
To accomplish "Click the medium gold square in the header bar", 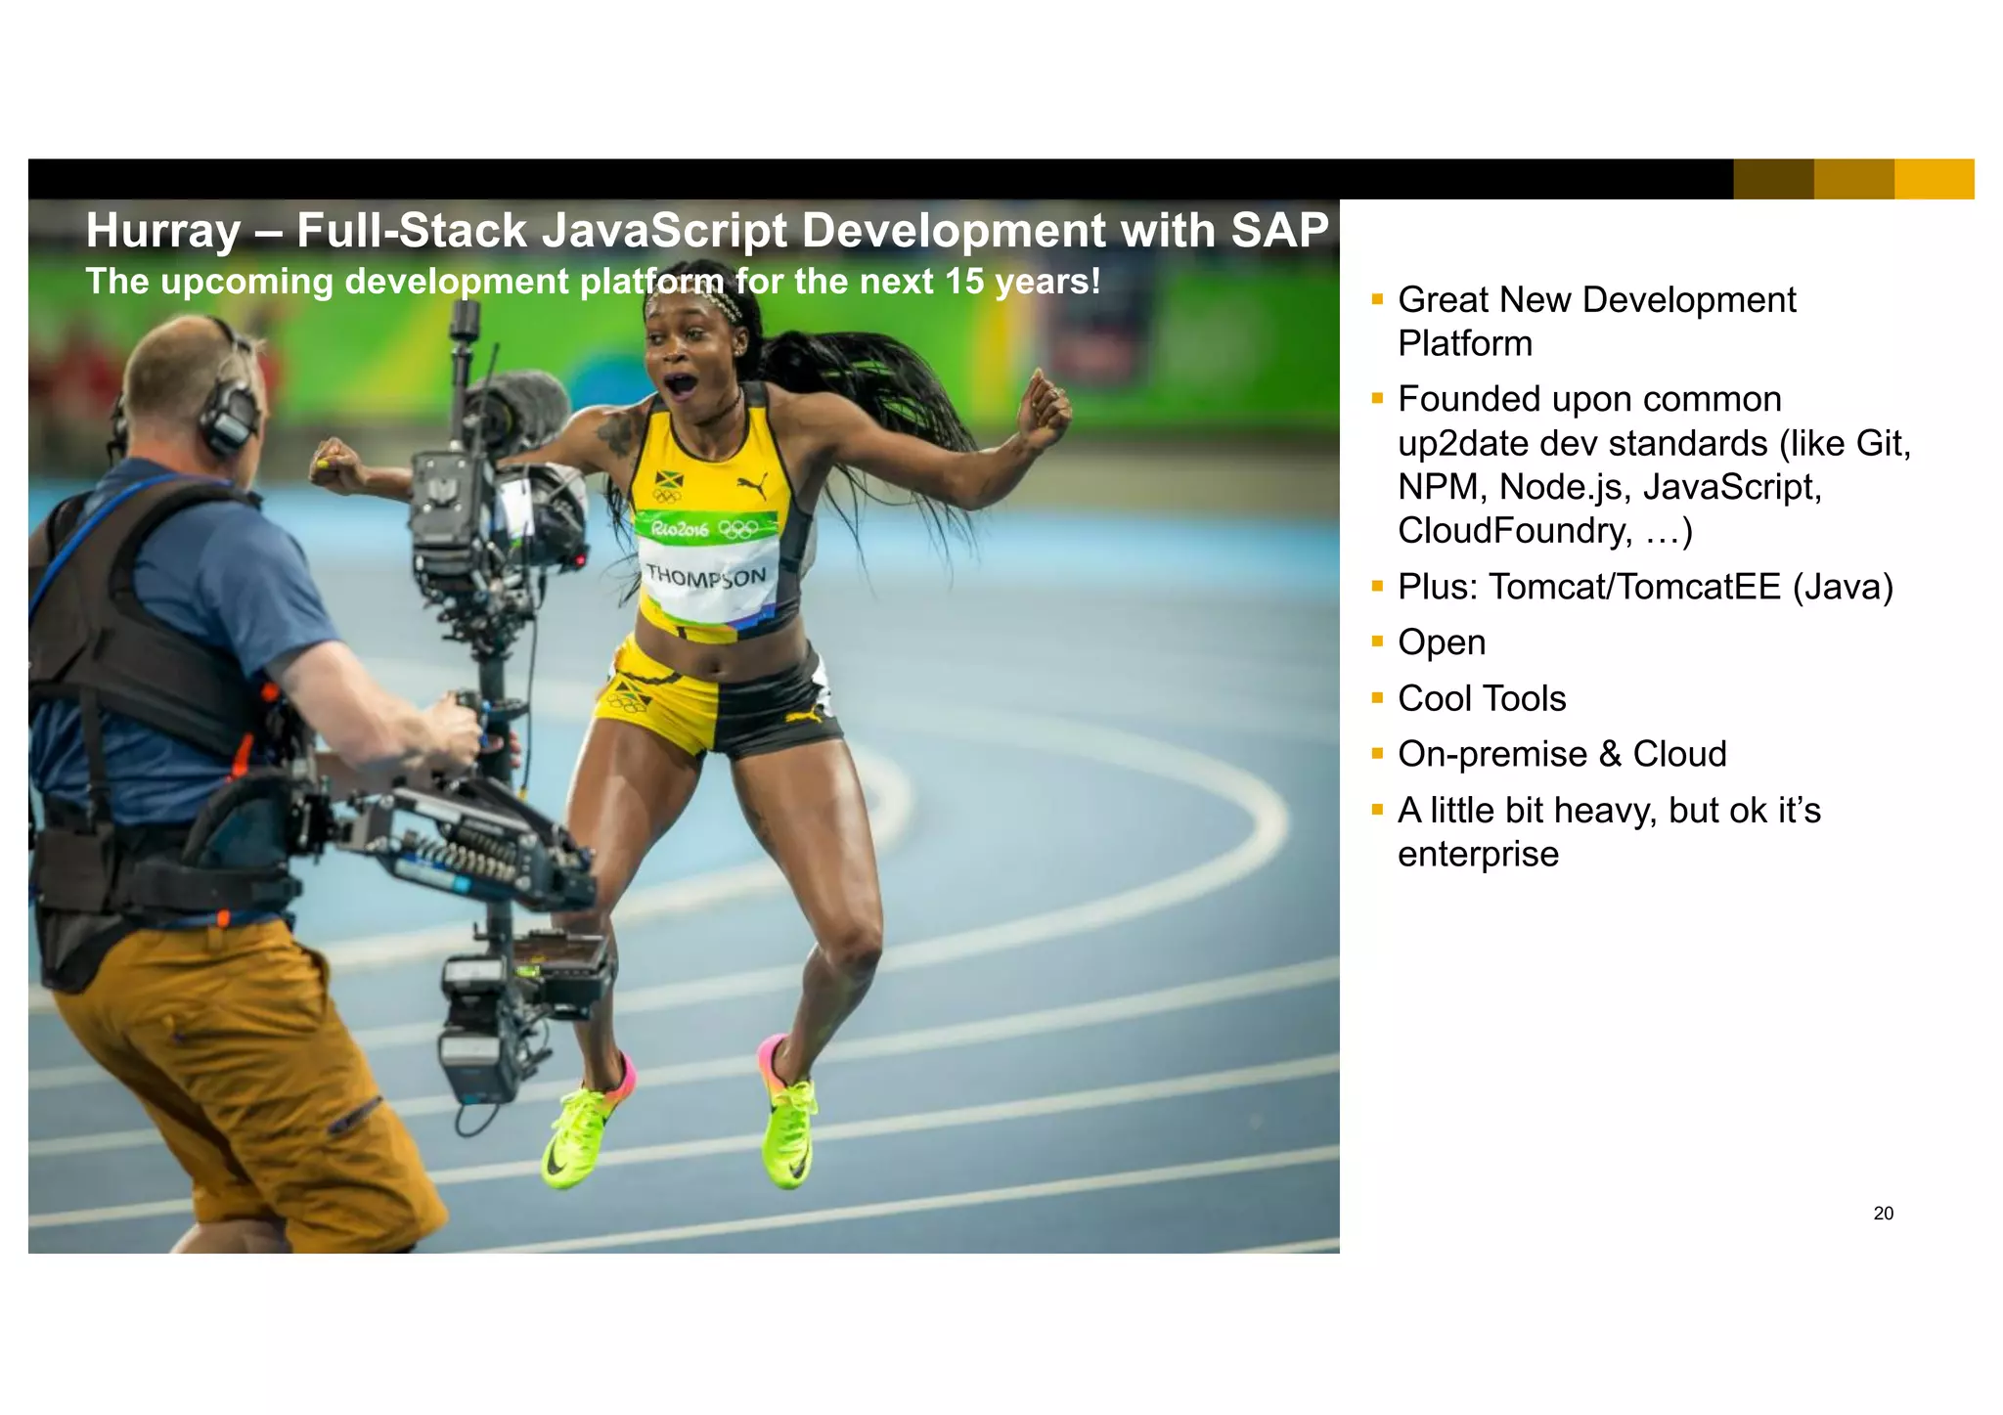I will 1854,179.
